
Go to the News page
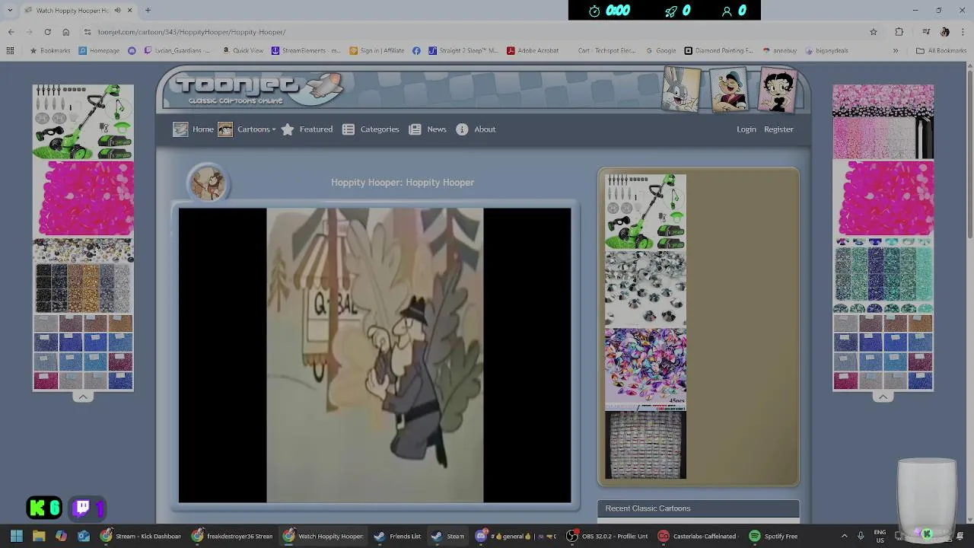pos(437,129)
